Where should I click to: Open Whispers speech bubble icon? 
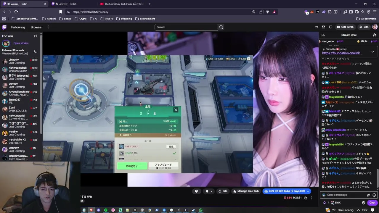click(331, 27)
